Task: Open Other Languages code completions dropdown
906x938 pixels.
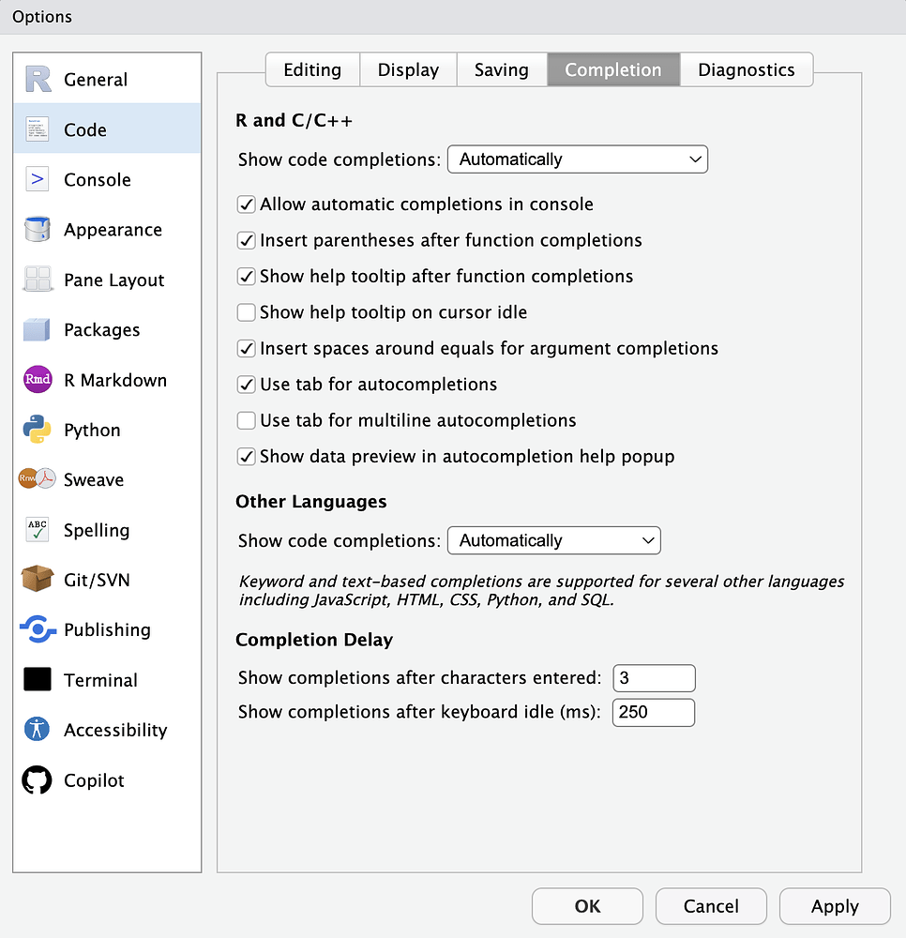Action: click(x=553, y=540)
